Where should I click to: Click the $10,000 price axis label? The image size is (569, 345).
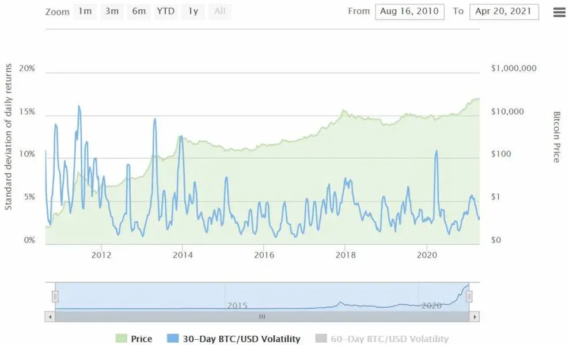[x=507, y=112]
